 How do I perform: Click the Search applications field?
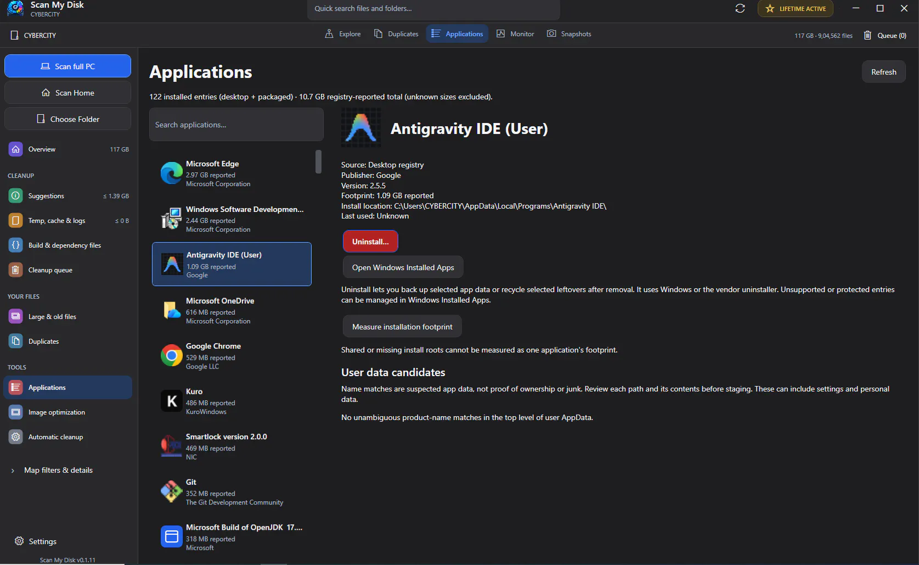coord(236,125)
